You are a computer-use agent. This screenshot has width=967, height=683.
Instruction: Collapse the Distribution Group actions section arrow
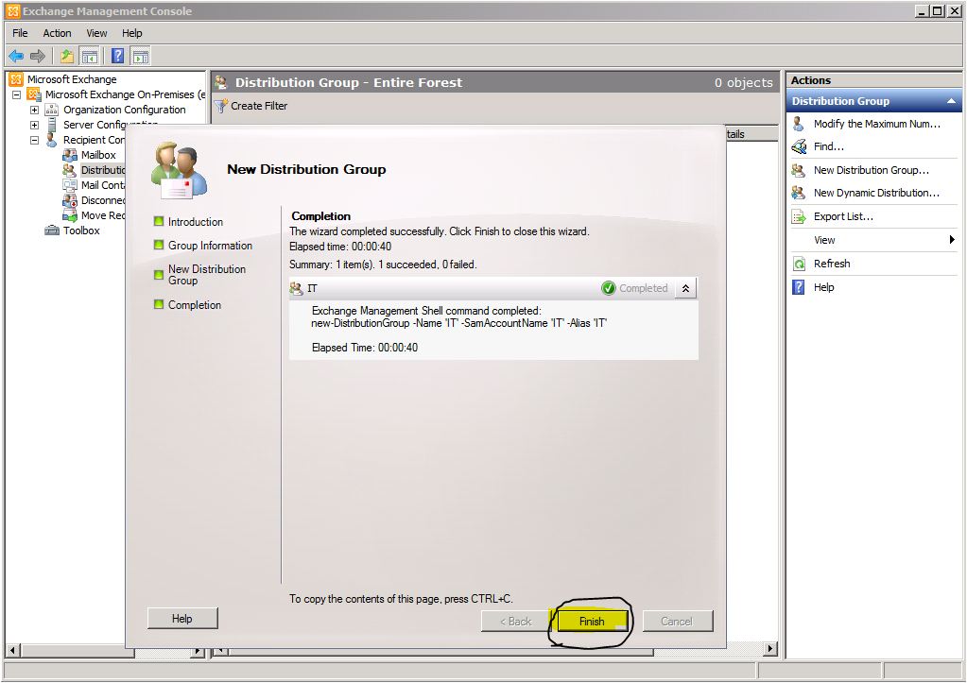[x=951, y=101]
